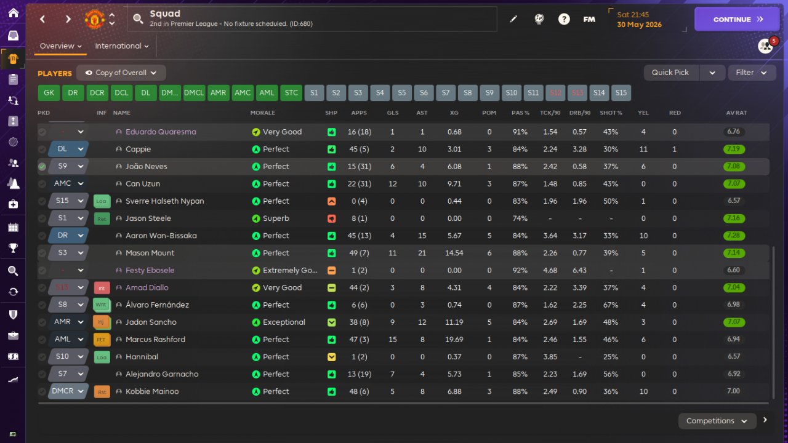The image size is (788, 443).
Task: Toggle selection tick for Kobbie Mainoo
Action: pyautogui.click(x=42, y=391)
